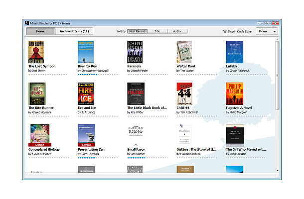Screen dimensions: 304x199
Task: Click 'Presentation Zen' title text
Action: point(91,149)
